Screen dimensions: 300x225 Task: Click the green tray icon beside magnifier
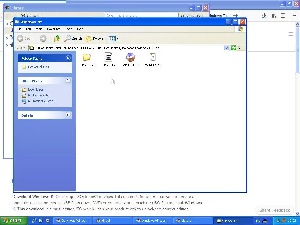point(278,221)
